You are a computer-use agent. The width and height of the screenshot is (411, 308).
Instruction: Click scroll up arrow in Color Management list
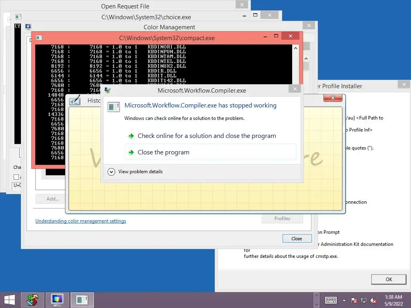tap(306, 59)
